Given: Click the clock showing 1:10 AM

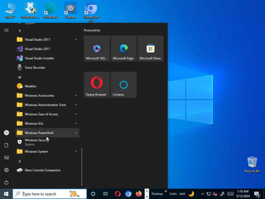Looking at the screenshot, I should 243,194.
